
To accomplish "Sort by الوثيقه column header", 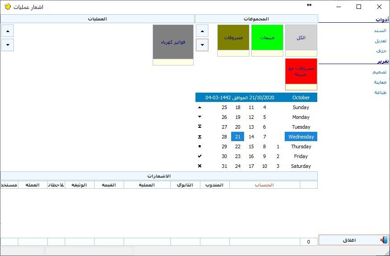I will pos(79,185).
